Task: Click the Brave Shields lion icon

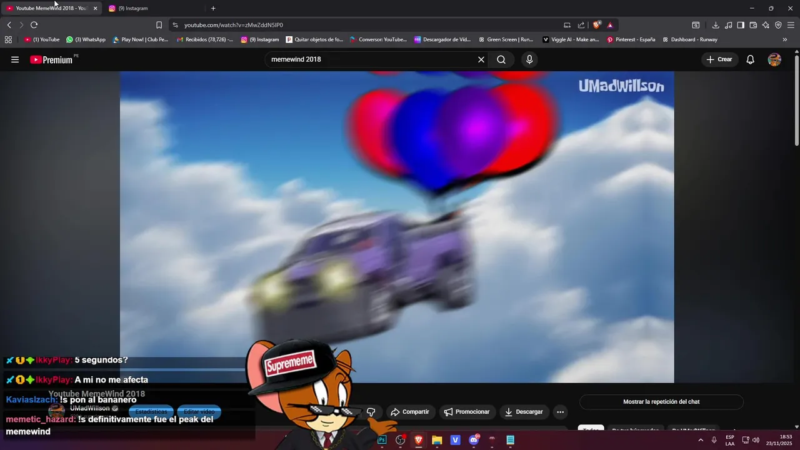Action: click(597, 25)
